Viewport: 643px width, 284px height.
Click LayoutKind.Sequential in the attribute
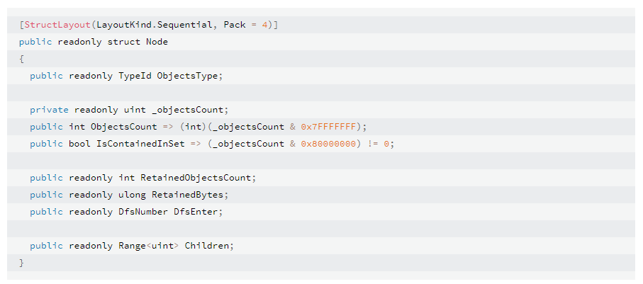pos(154,25)
